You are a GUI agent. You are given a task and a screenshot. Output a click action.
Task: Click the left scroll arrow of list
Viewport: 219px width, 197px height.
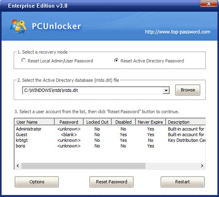click(18, 166)
